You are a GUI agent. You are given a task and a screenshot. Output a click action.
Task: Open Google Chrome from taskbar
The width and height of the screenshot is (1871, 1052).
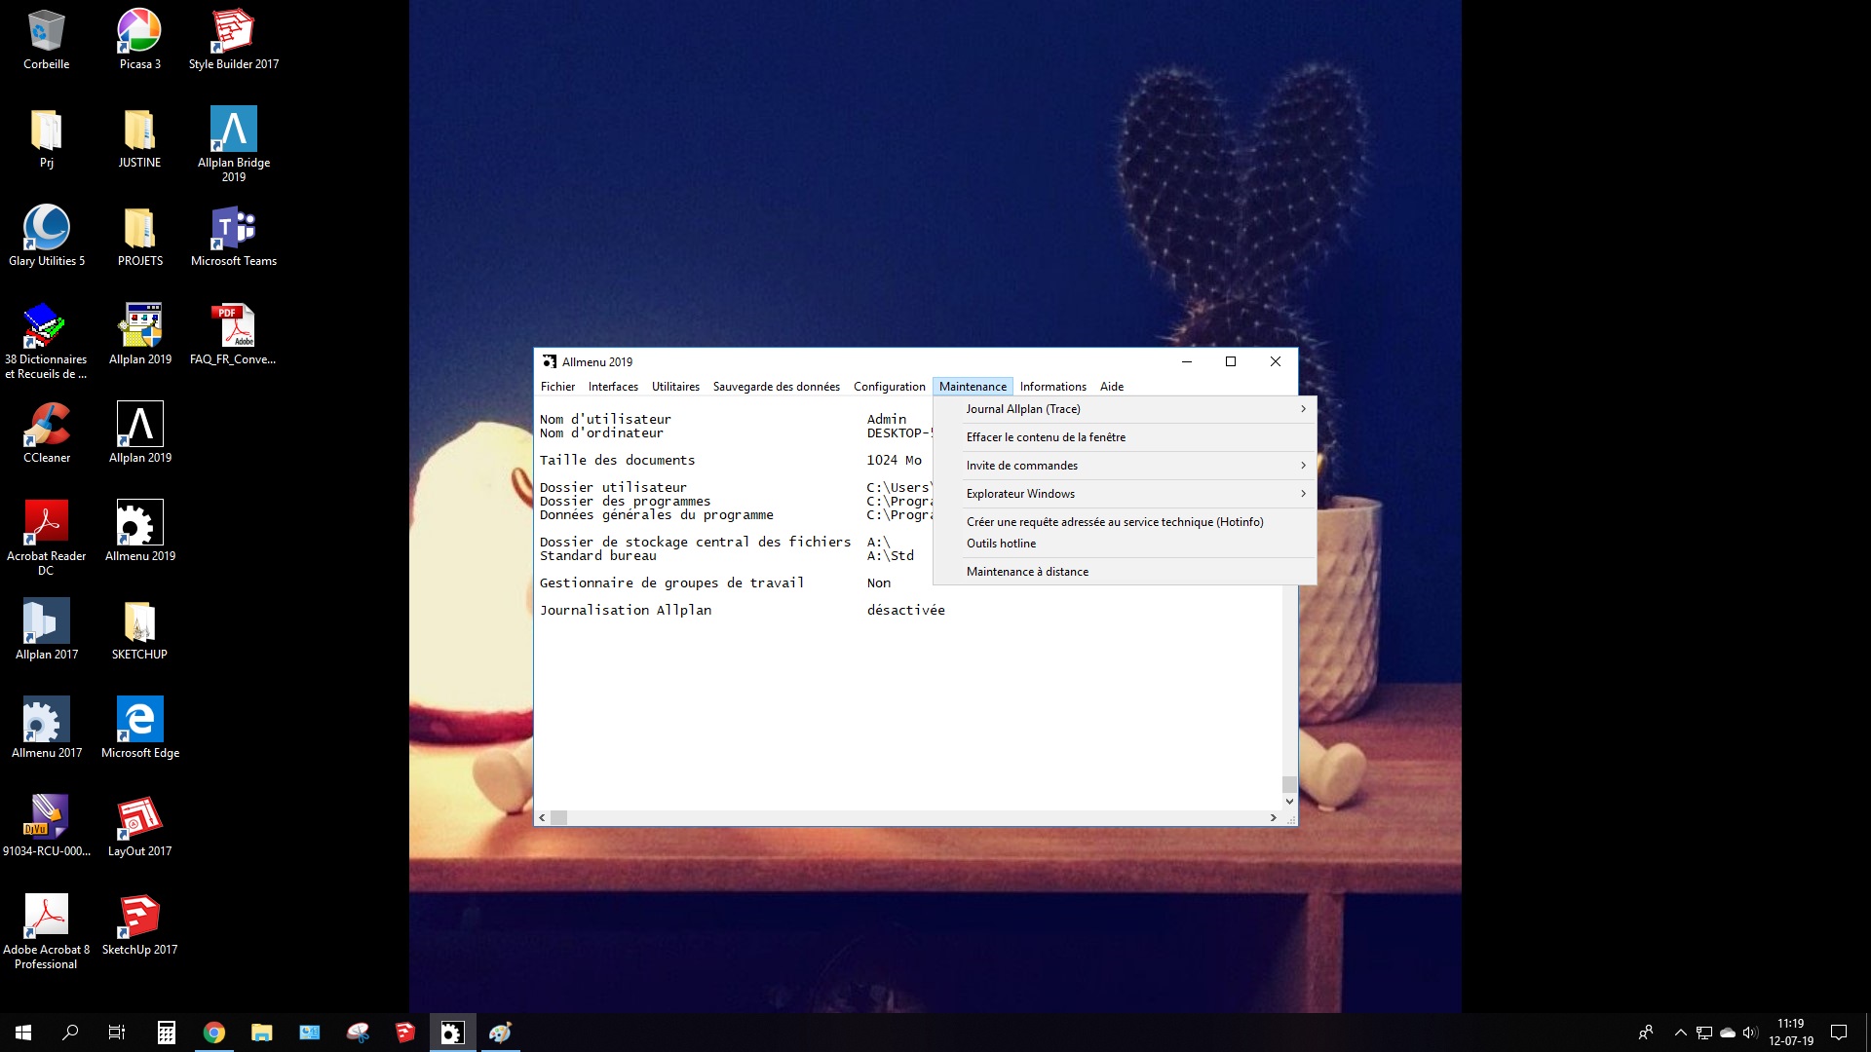tap(214, 1033)
